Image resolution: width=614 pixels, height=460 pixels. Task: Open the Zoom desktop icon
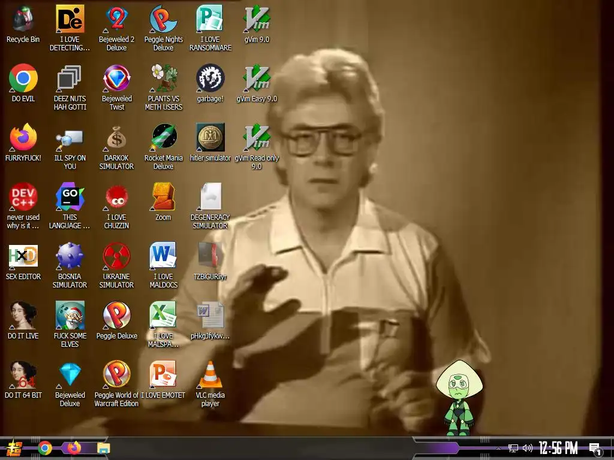point(163,196)
